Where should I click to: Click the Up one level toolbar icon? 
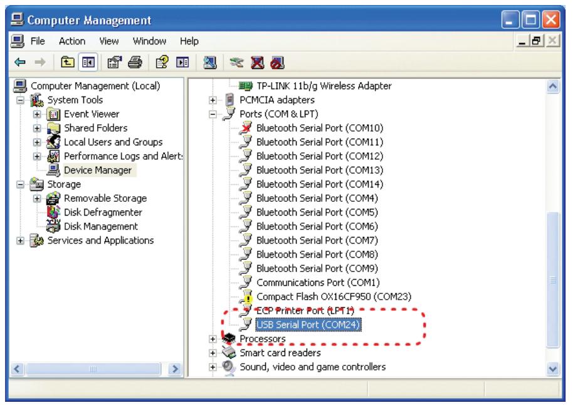(x=67, y=62)
